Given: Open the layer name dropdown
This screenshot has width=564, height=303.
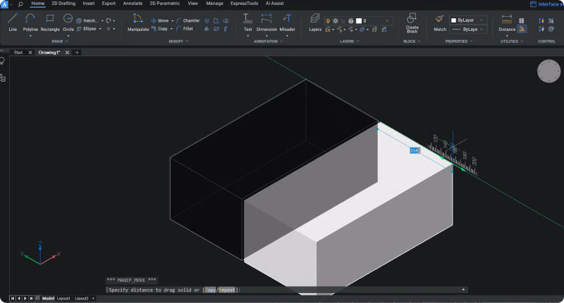Looking at the screenshot, I should (x=387, y=21).
